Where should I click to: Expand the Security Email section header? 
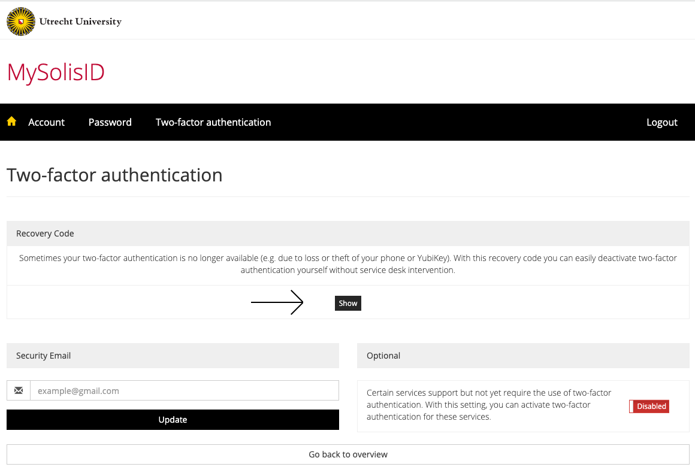pyautogui.click(x=43, y=355)
